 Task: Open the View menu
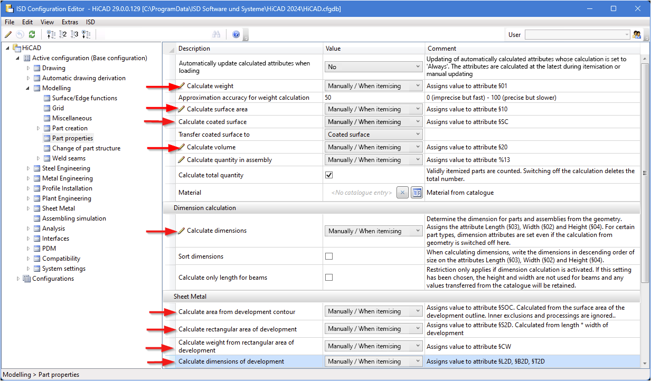pos(47,22)
